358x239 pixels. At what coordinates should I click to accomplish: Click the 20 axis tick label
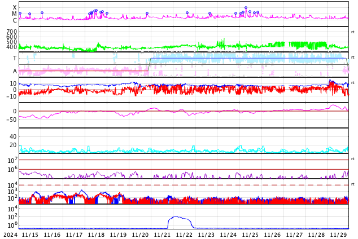(x=13, y=145)
